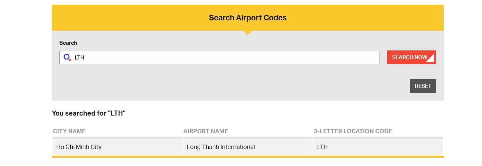
Task: Select the LTH code cell in the results row
Action: (x=378, y=147)
